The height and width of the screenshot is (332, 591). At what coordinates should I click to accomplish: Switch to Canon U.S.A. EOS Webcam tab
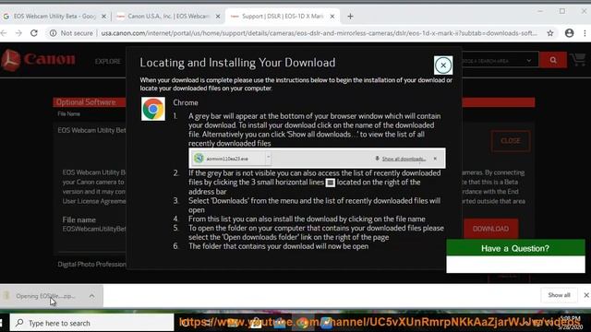point(168,17)
